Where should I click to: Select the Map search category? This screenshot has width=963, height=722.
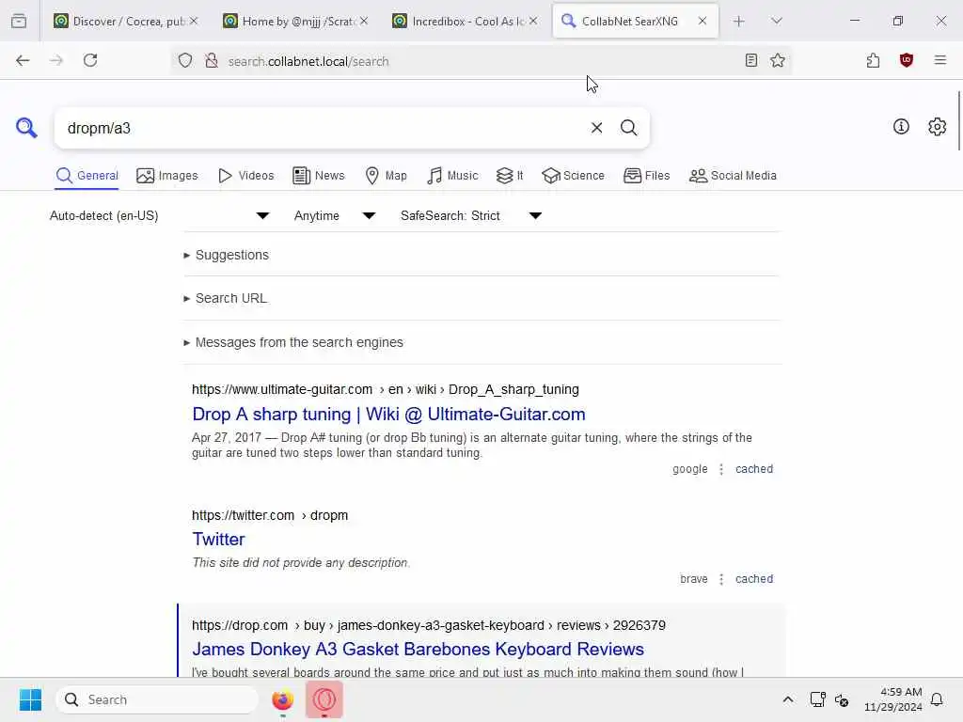[386, 176]
